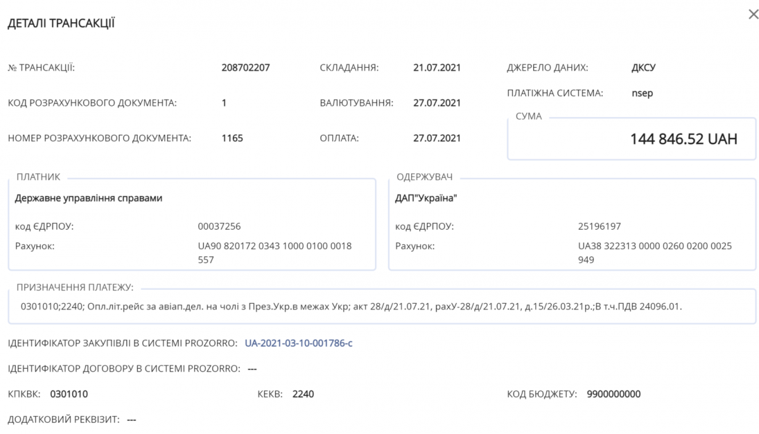Select the ОПЛАТА date 27.07.2021

point(437,138)
